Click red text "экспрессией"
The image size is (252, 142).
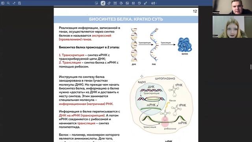pos(102,35)
